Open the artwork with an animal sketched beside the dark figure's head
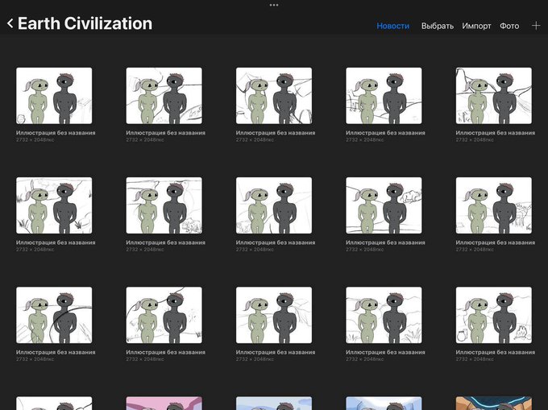Screen dimensions: 548x410 (x=384, y=205)
